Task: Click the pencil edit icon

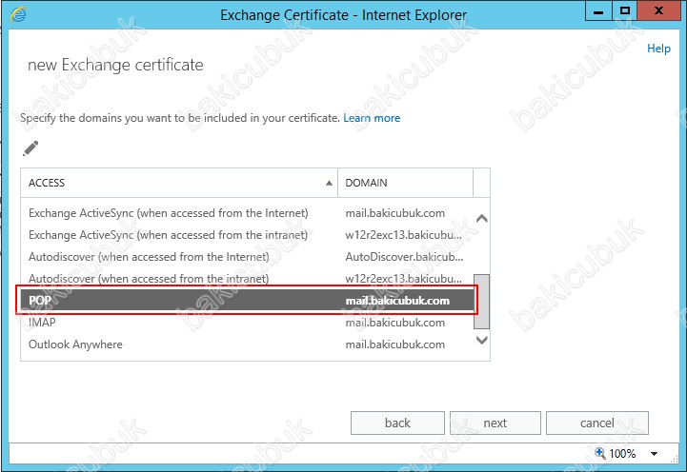Action: (x=30, y=148)
